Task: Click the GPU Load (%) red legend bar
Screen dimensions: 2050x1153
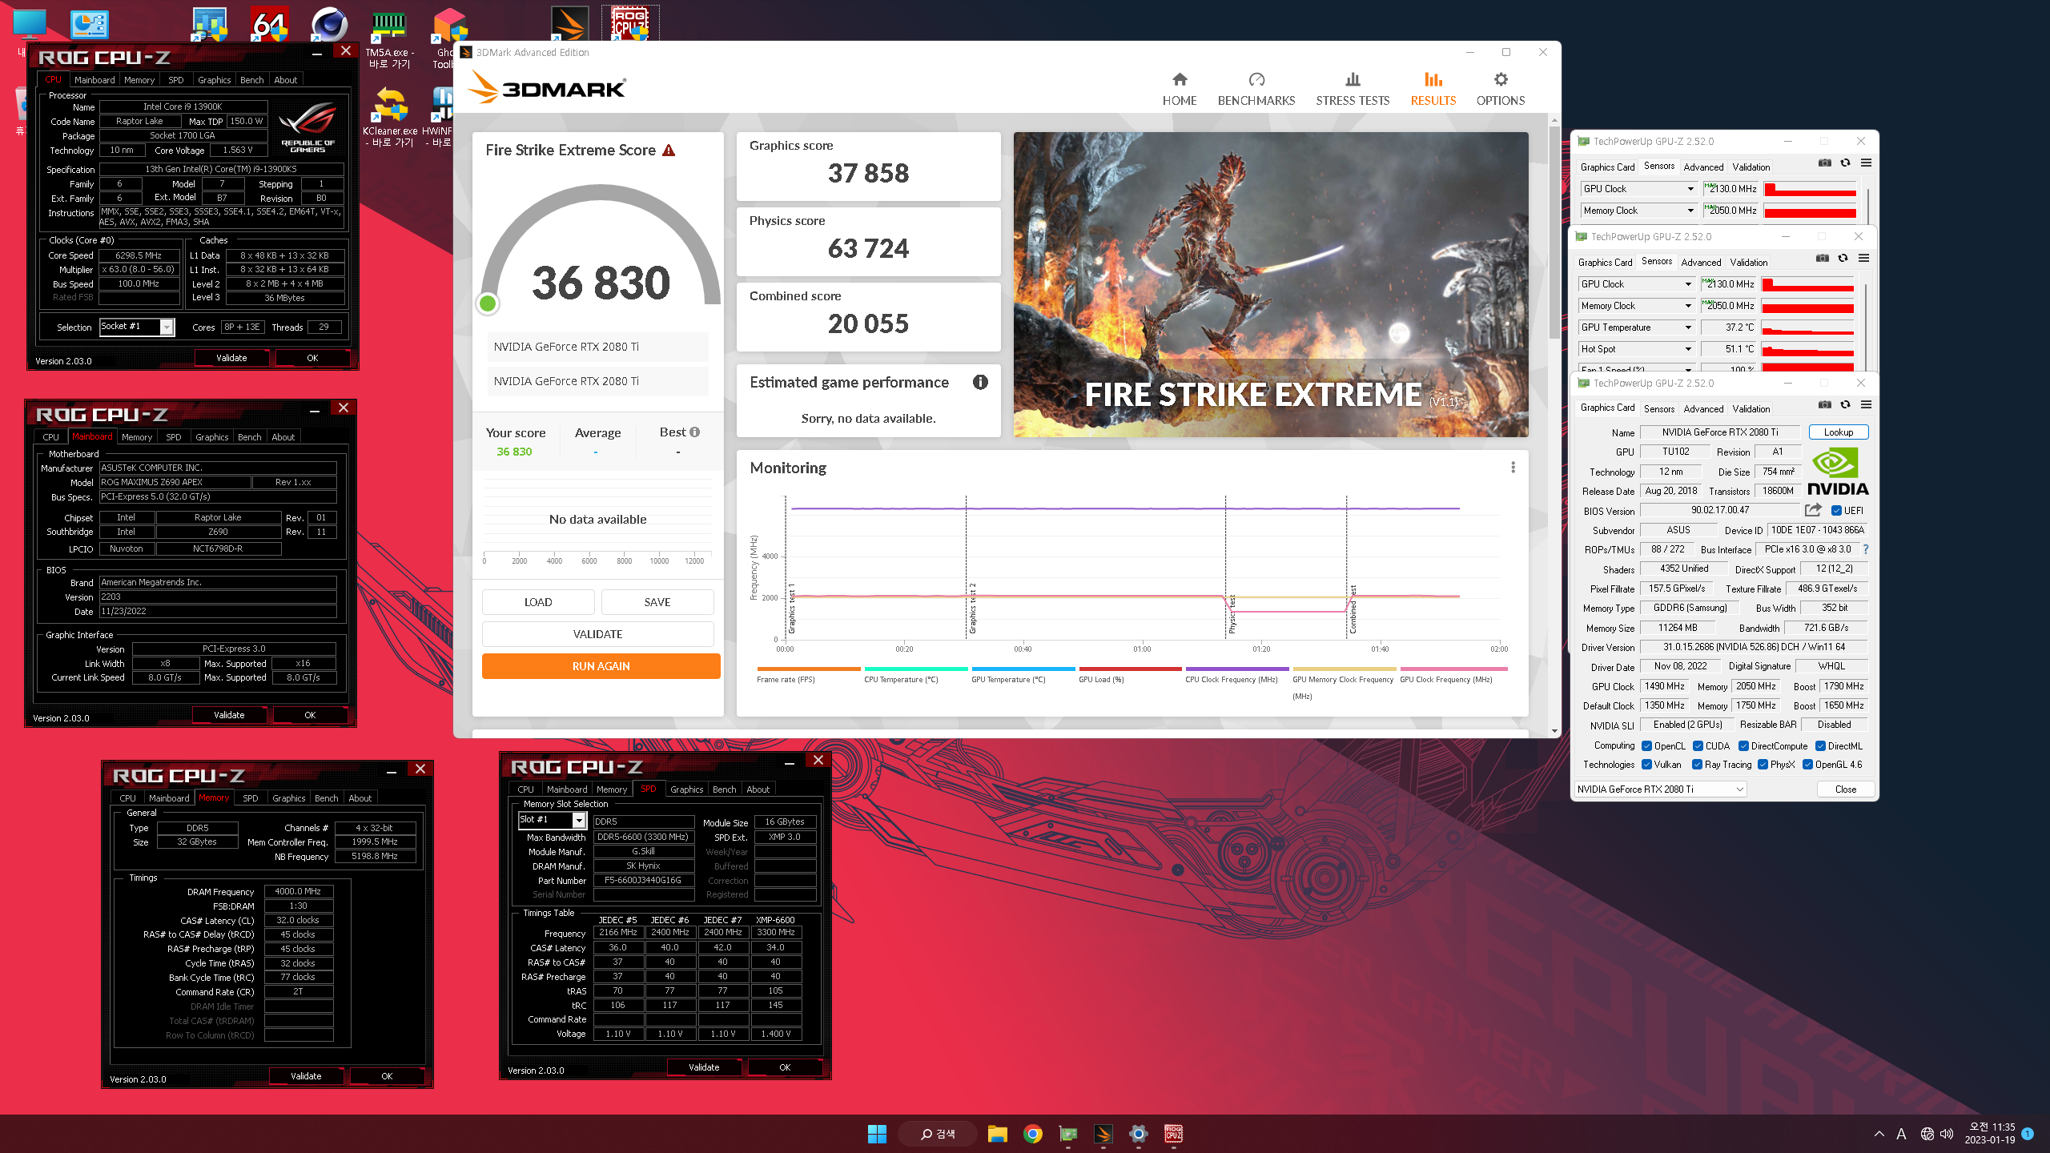Action: pos(1130,669)
